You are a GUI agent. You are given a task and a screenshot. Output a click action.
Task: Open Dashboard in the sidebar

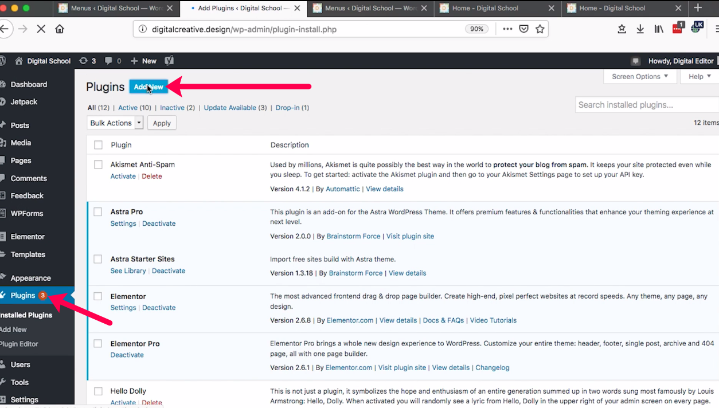coord(29,84)
